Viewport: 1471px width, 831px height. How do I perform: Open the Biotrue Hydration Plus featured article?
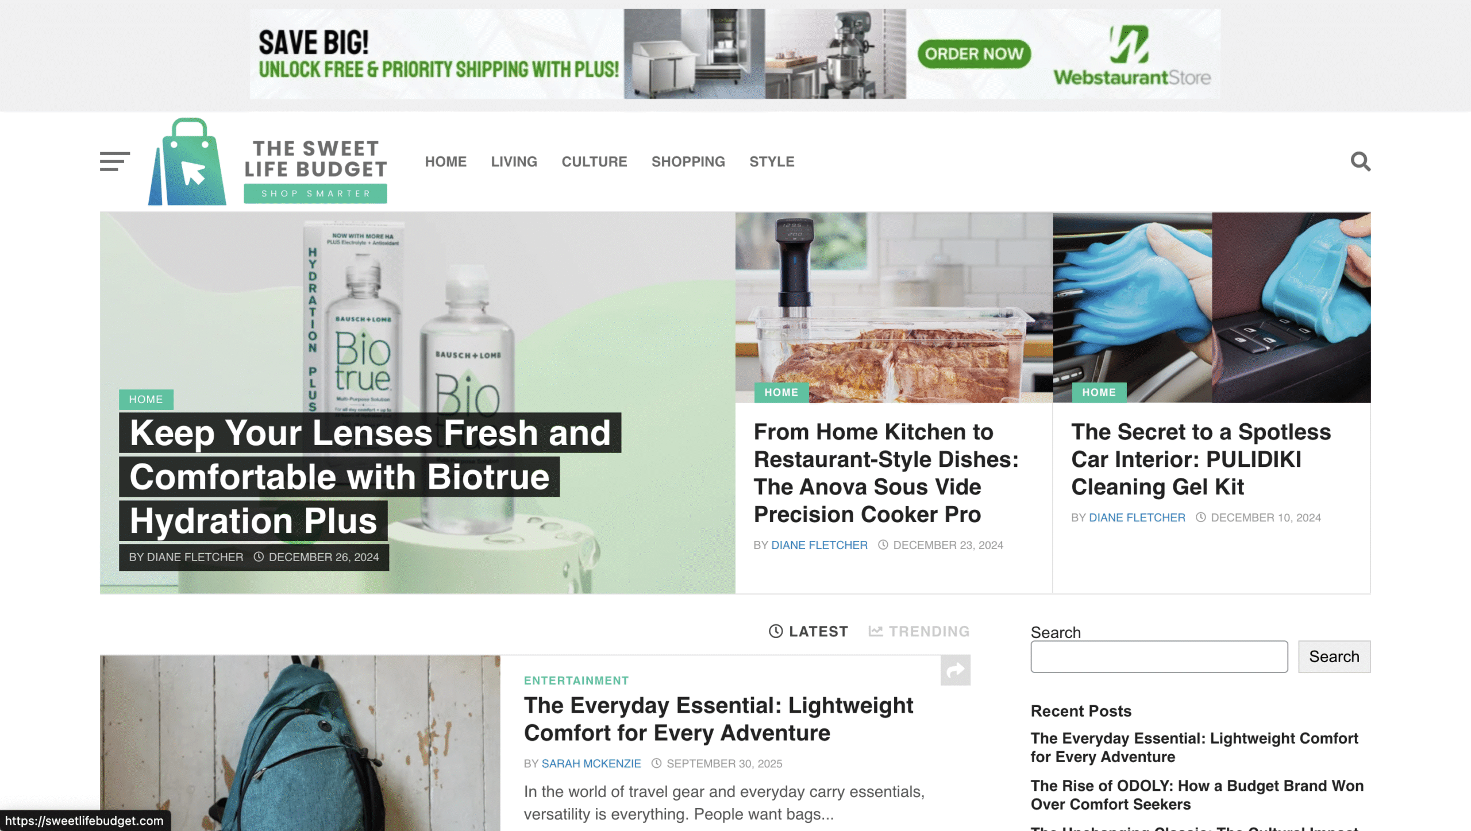(369, 477)
